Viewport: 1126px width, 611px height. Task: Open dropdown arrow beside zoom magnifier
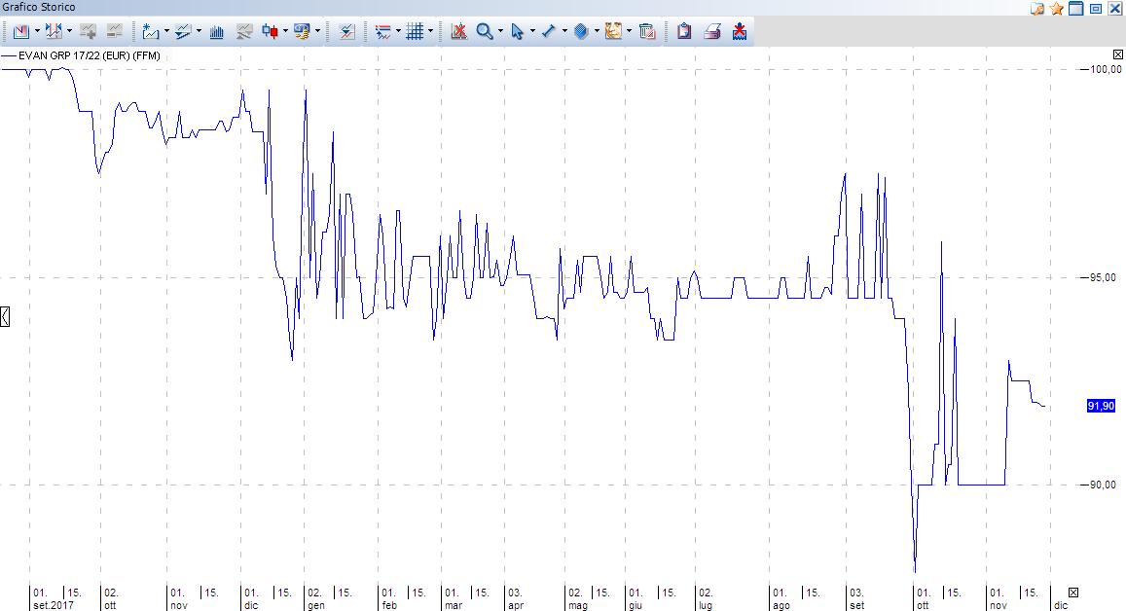[x=500, y=32]
